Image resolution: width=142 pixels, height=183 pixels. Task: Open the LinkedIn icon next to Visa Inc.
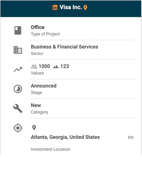pos(55,8)
